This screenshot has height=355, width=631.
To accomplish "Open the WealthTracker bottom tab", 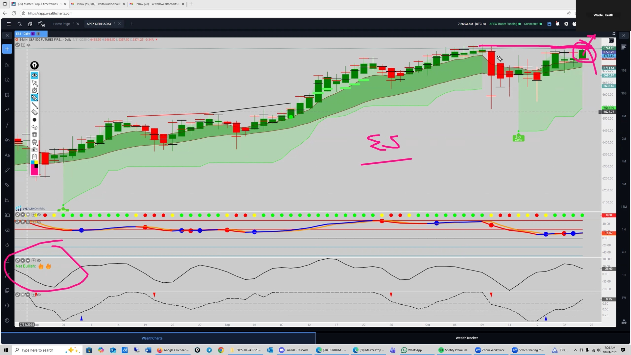I will (x=466, y=338).
